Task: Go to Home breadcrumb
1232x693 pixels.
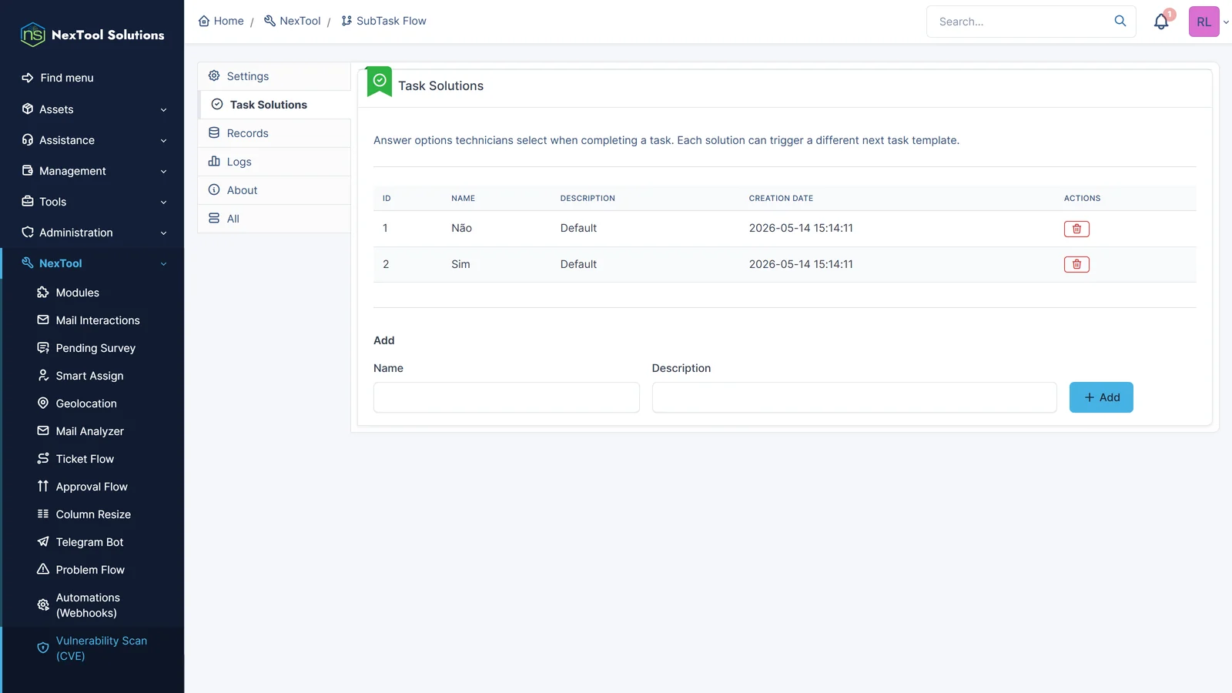Action: tap(221, 21)
